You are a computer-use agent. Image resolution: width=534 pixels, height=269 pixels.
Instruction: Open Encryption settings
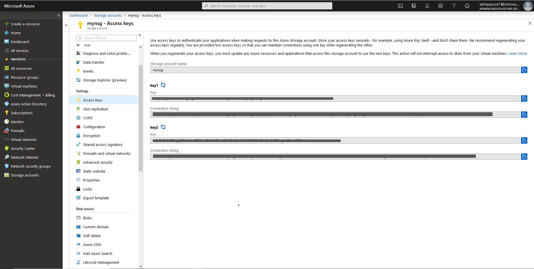pyautogui.click(x=104, y=136)
